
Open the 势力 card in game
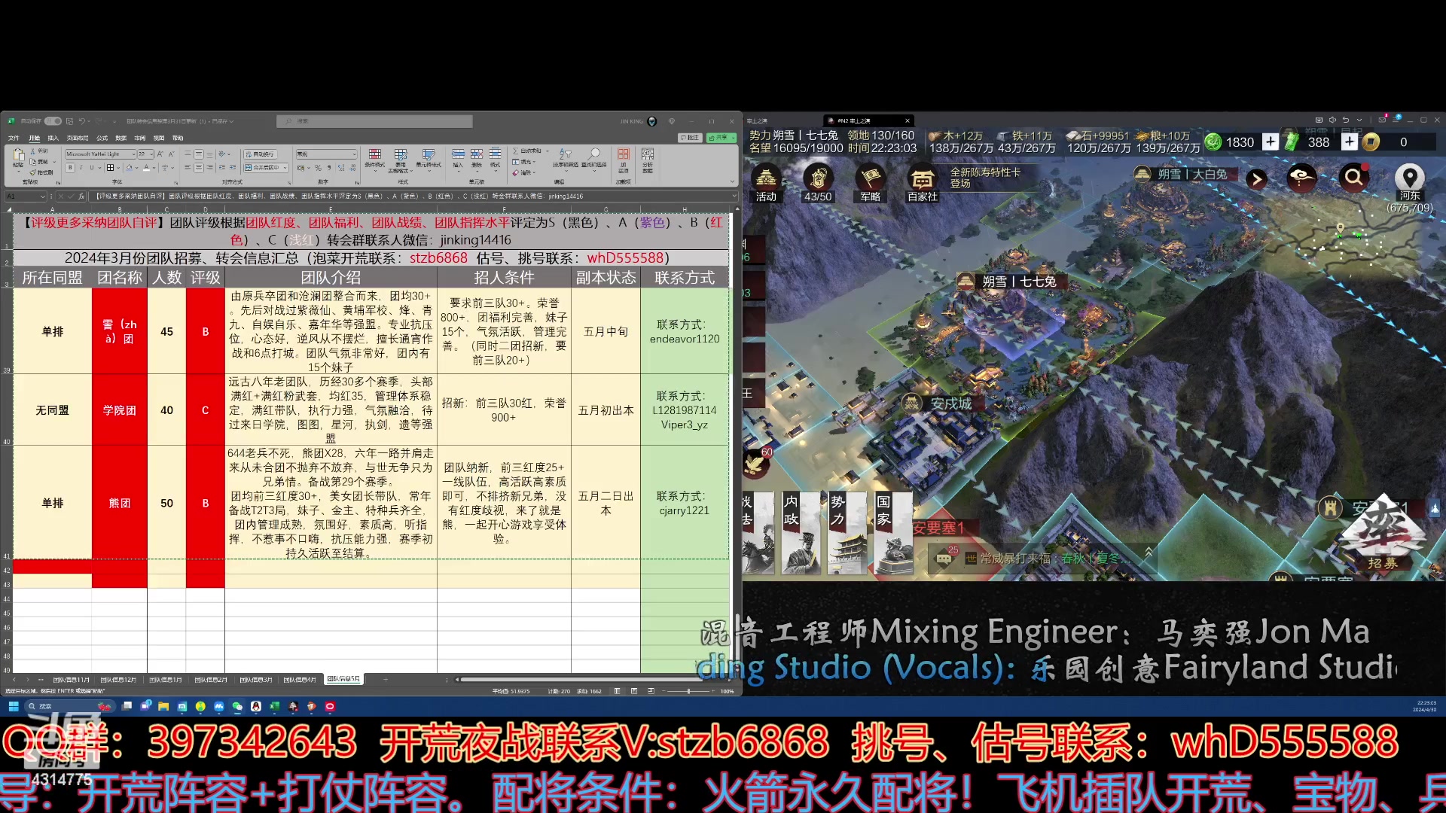click(x=846, y=533)
